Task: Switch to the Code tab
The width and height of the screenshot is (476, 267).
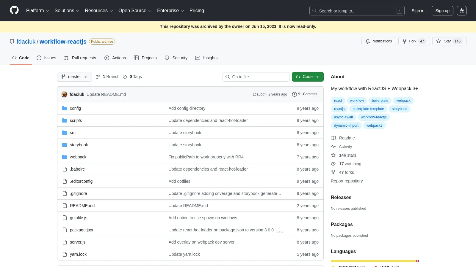Action: pos(21,58)
